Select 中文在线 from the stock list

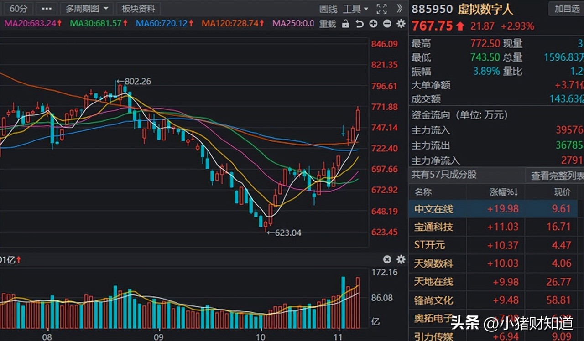pyautogui.click(x=434, y=209)
